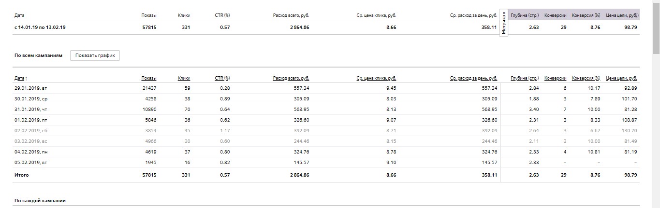Sort by Цена цели, руб. header

point(621,78)
